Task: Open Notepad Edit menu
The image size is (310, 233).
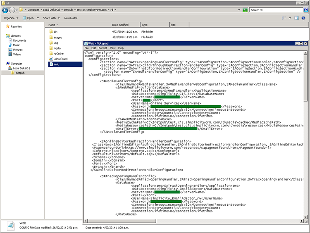Action: [93, 48]
